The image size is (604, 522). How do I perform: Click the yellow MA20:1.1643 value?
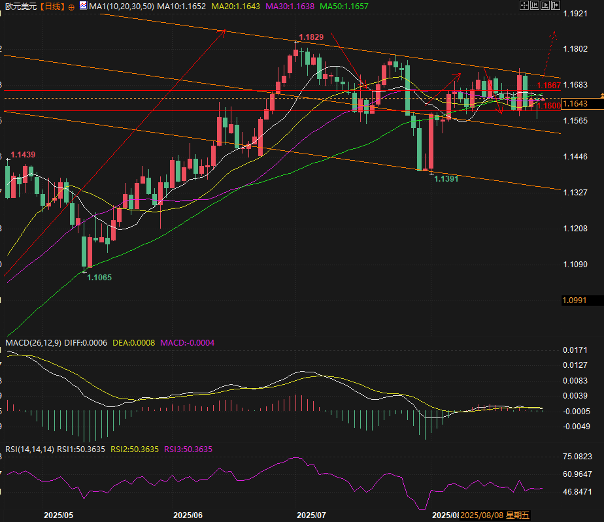click(x=235, y=7)
